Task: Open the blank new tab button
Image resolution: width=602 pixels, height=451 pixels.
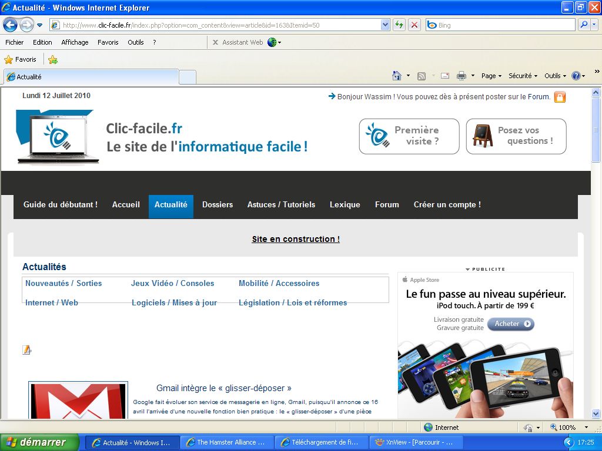Action: (187, 77)
